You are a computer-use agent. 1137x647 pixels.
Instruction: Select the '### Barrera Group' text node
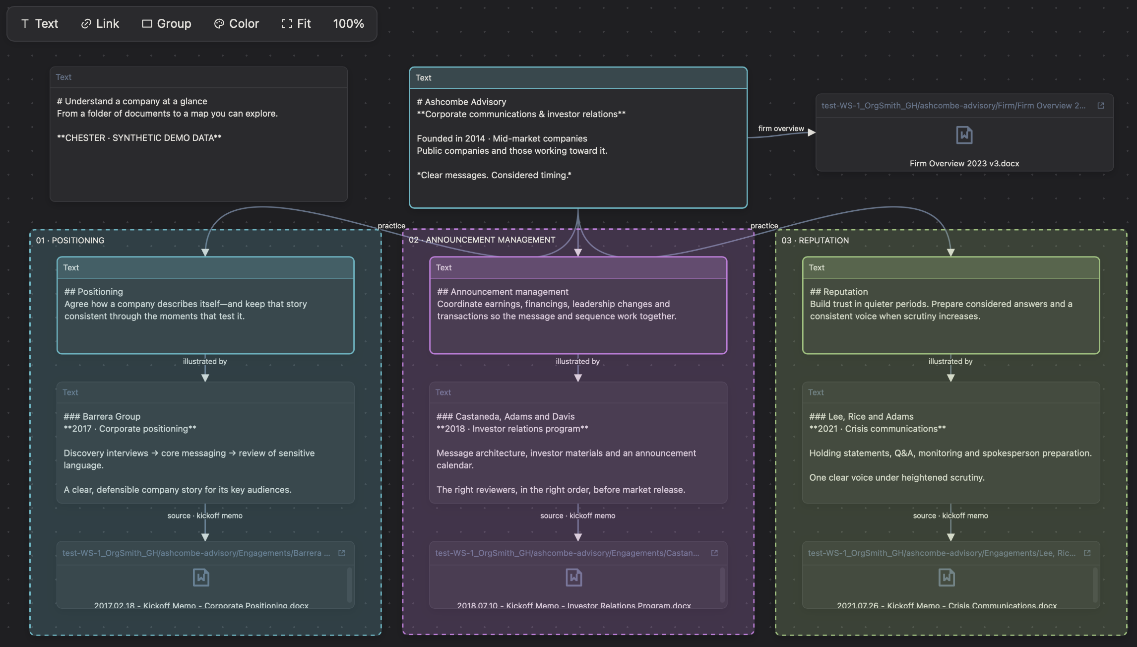coord(205,443)
